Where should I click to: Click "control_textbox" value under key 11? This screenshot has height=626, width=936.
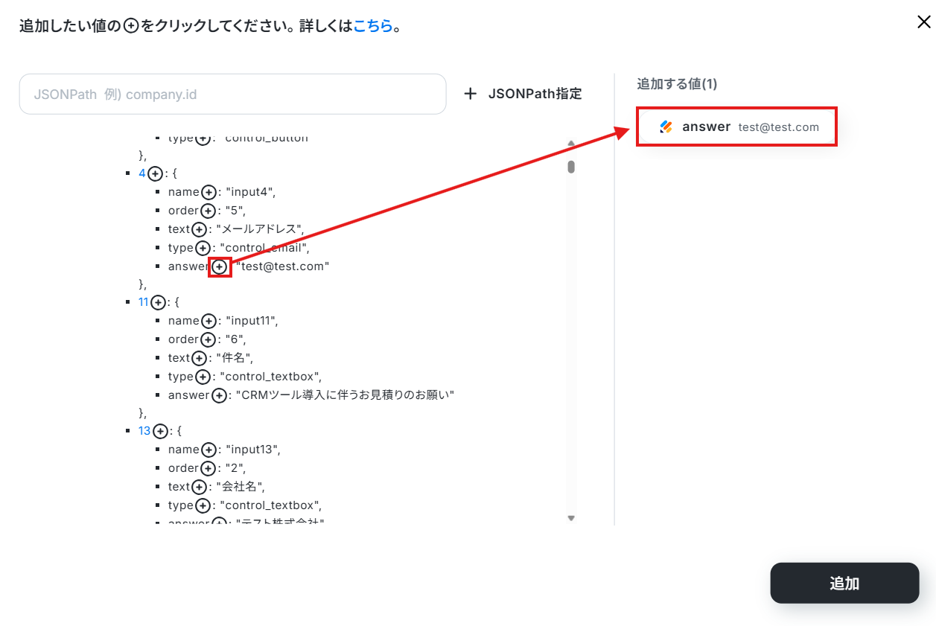270,377
